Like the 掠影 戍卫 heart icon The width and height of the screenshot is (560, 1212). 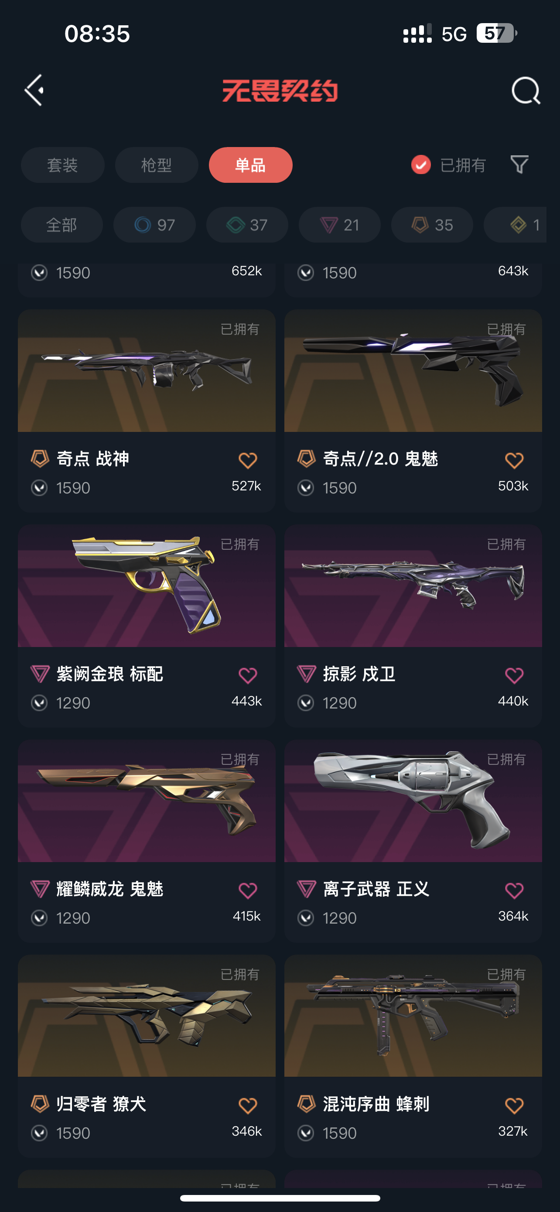514,675
